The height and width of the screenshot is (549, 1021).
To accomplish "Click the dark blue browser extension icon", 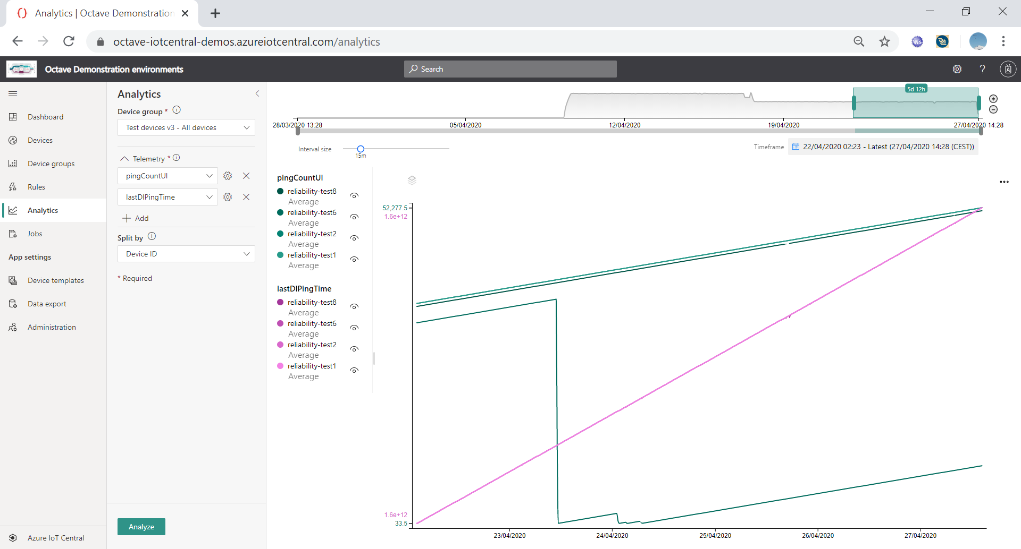I will point(942,41).
